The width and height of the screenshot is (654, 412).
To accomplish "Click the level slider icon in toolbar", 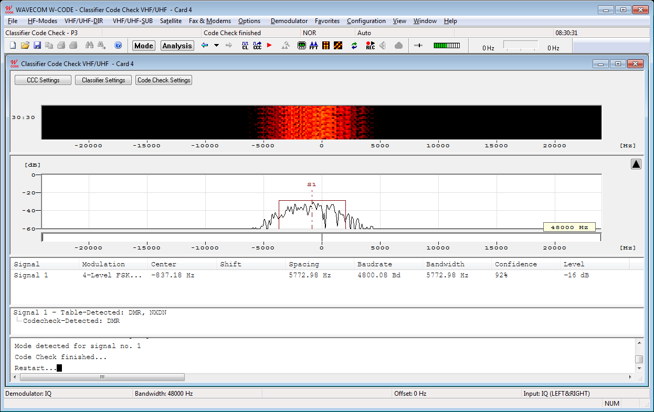I will (418, 46).
